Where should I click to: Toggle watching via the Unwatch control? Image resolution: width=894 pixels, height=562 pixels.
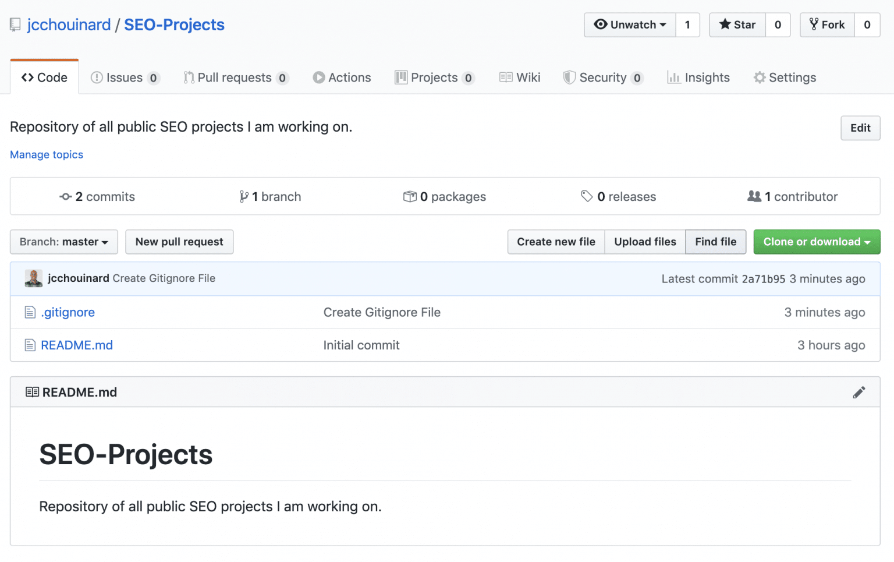[x=629, y=24]
